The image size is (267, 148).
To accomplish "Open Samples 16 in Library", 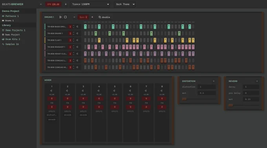I will pyautogui.click(x=10, y=44).
